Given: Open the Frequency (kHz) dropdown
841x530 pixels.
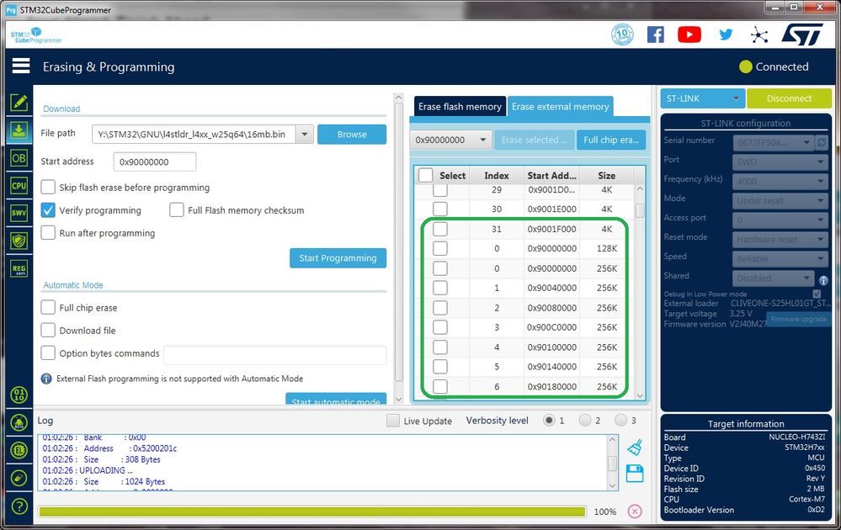Looking at the screenshot, I should (780, 181).
